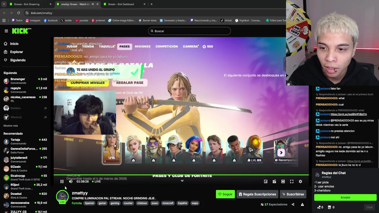This screenshot has height=213, width=379.
Task: Open the chat shop icon
Action: (331, 207)
